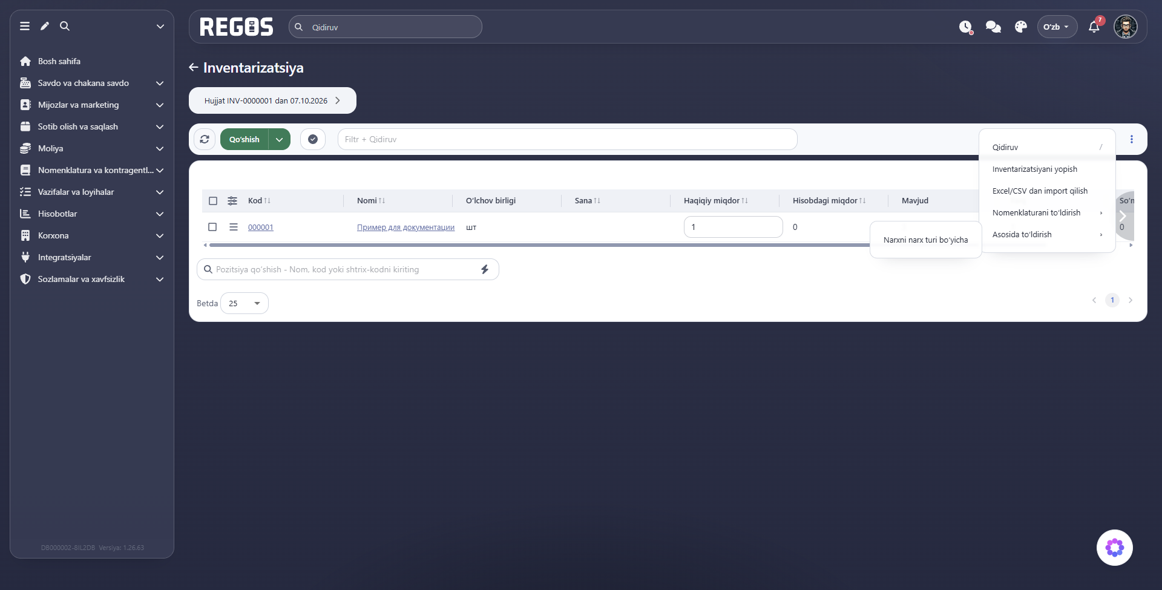
Task: Open the three-dot more options menu
Action: [x=1131, y=139]
